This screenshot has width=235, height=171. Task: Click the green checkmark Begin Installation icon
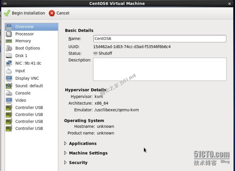tap(7, 13)
